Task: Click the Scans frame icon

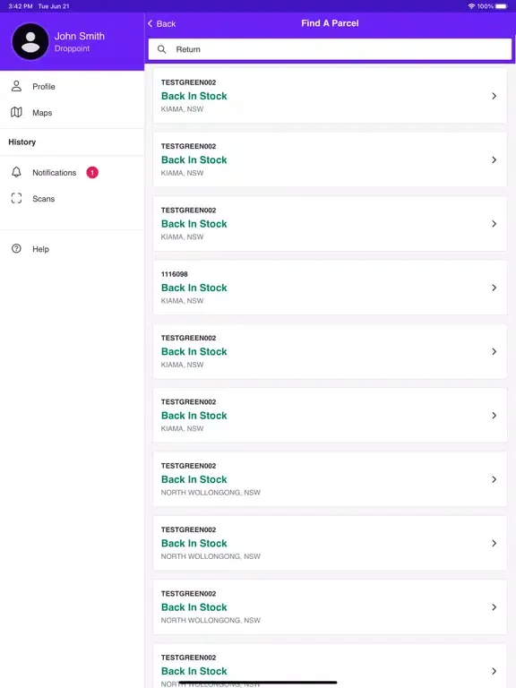Action: (x=16, y=198)
